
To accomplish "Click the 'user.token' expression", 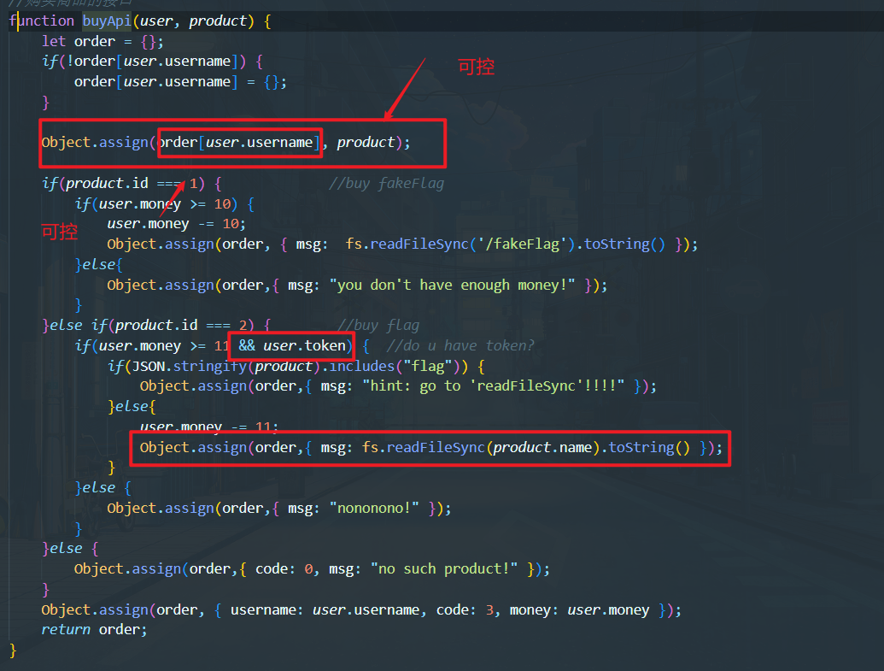I will pyautogui.click(x=304, y=345).
